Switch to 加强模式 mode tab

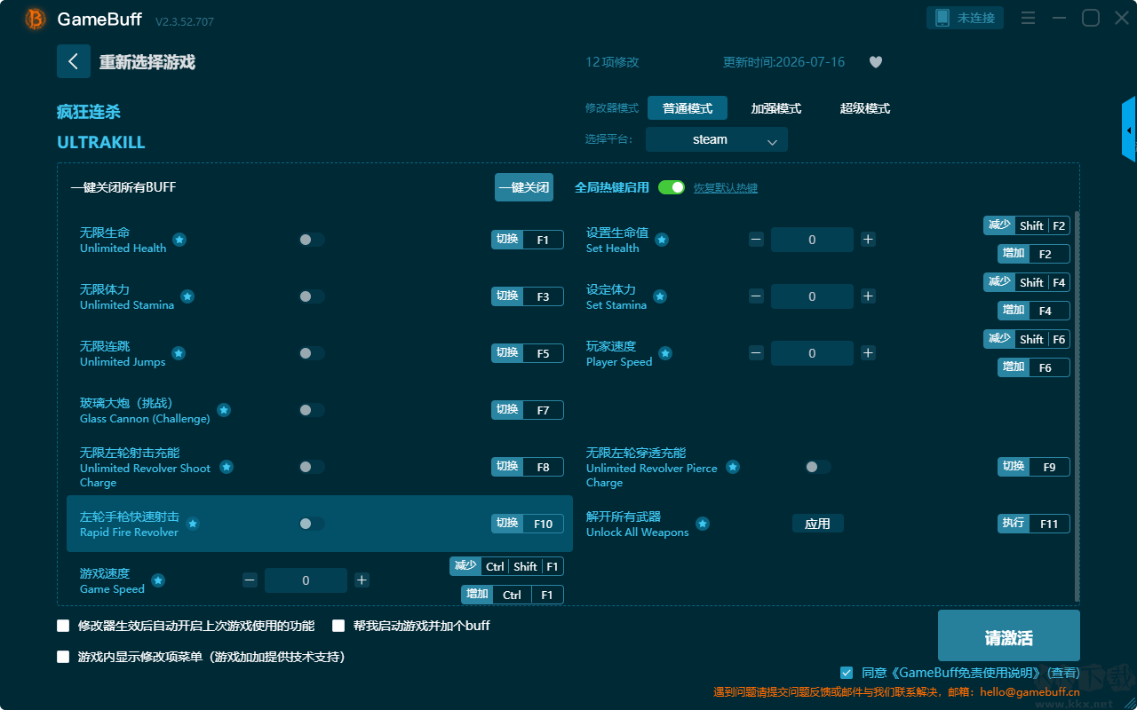[x=776, y=108]
